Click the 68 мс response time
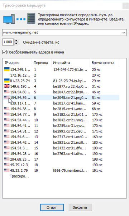129x216 pixels. coord(96,109)
